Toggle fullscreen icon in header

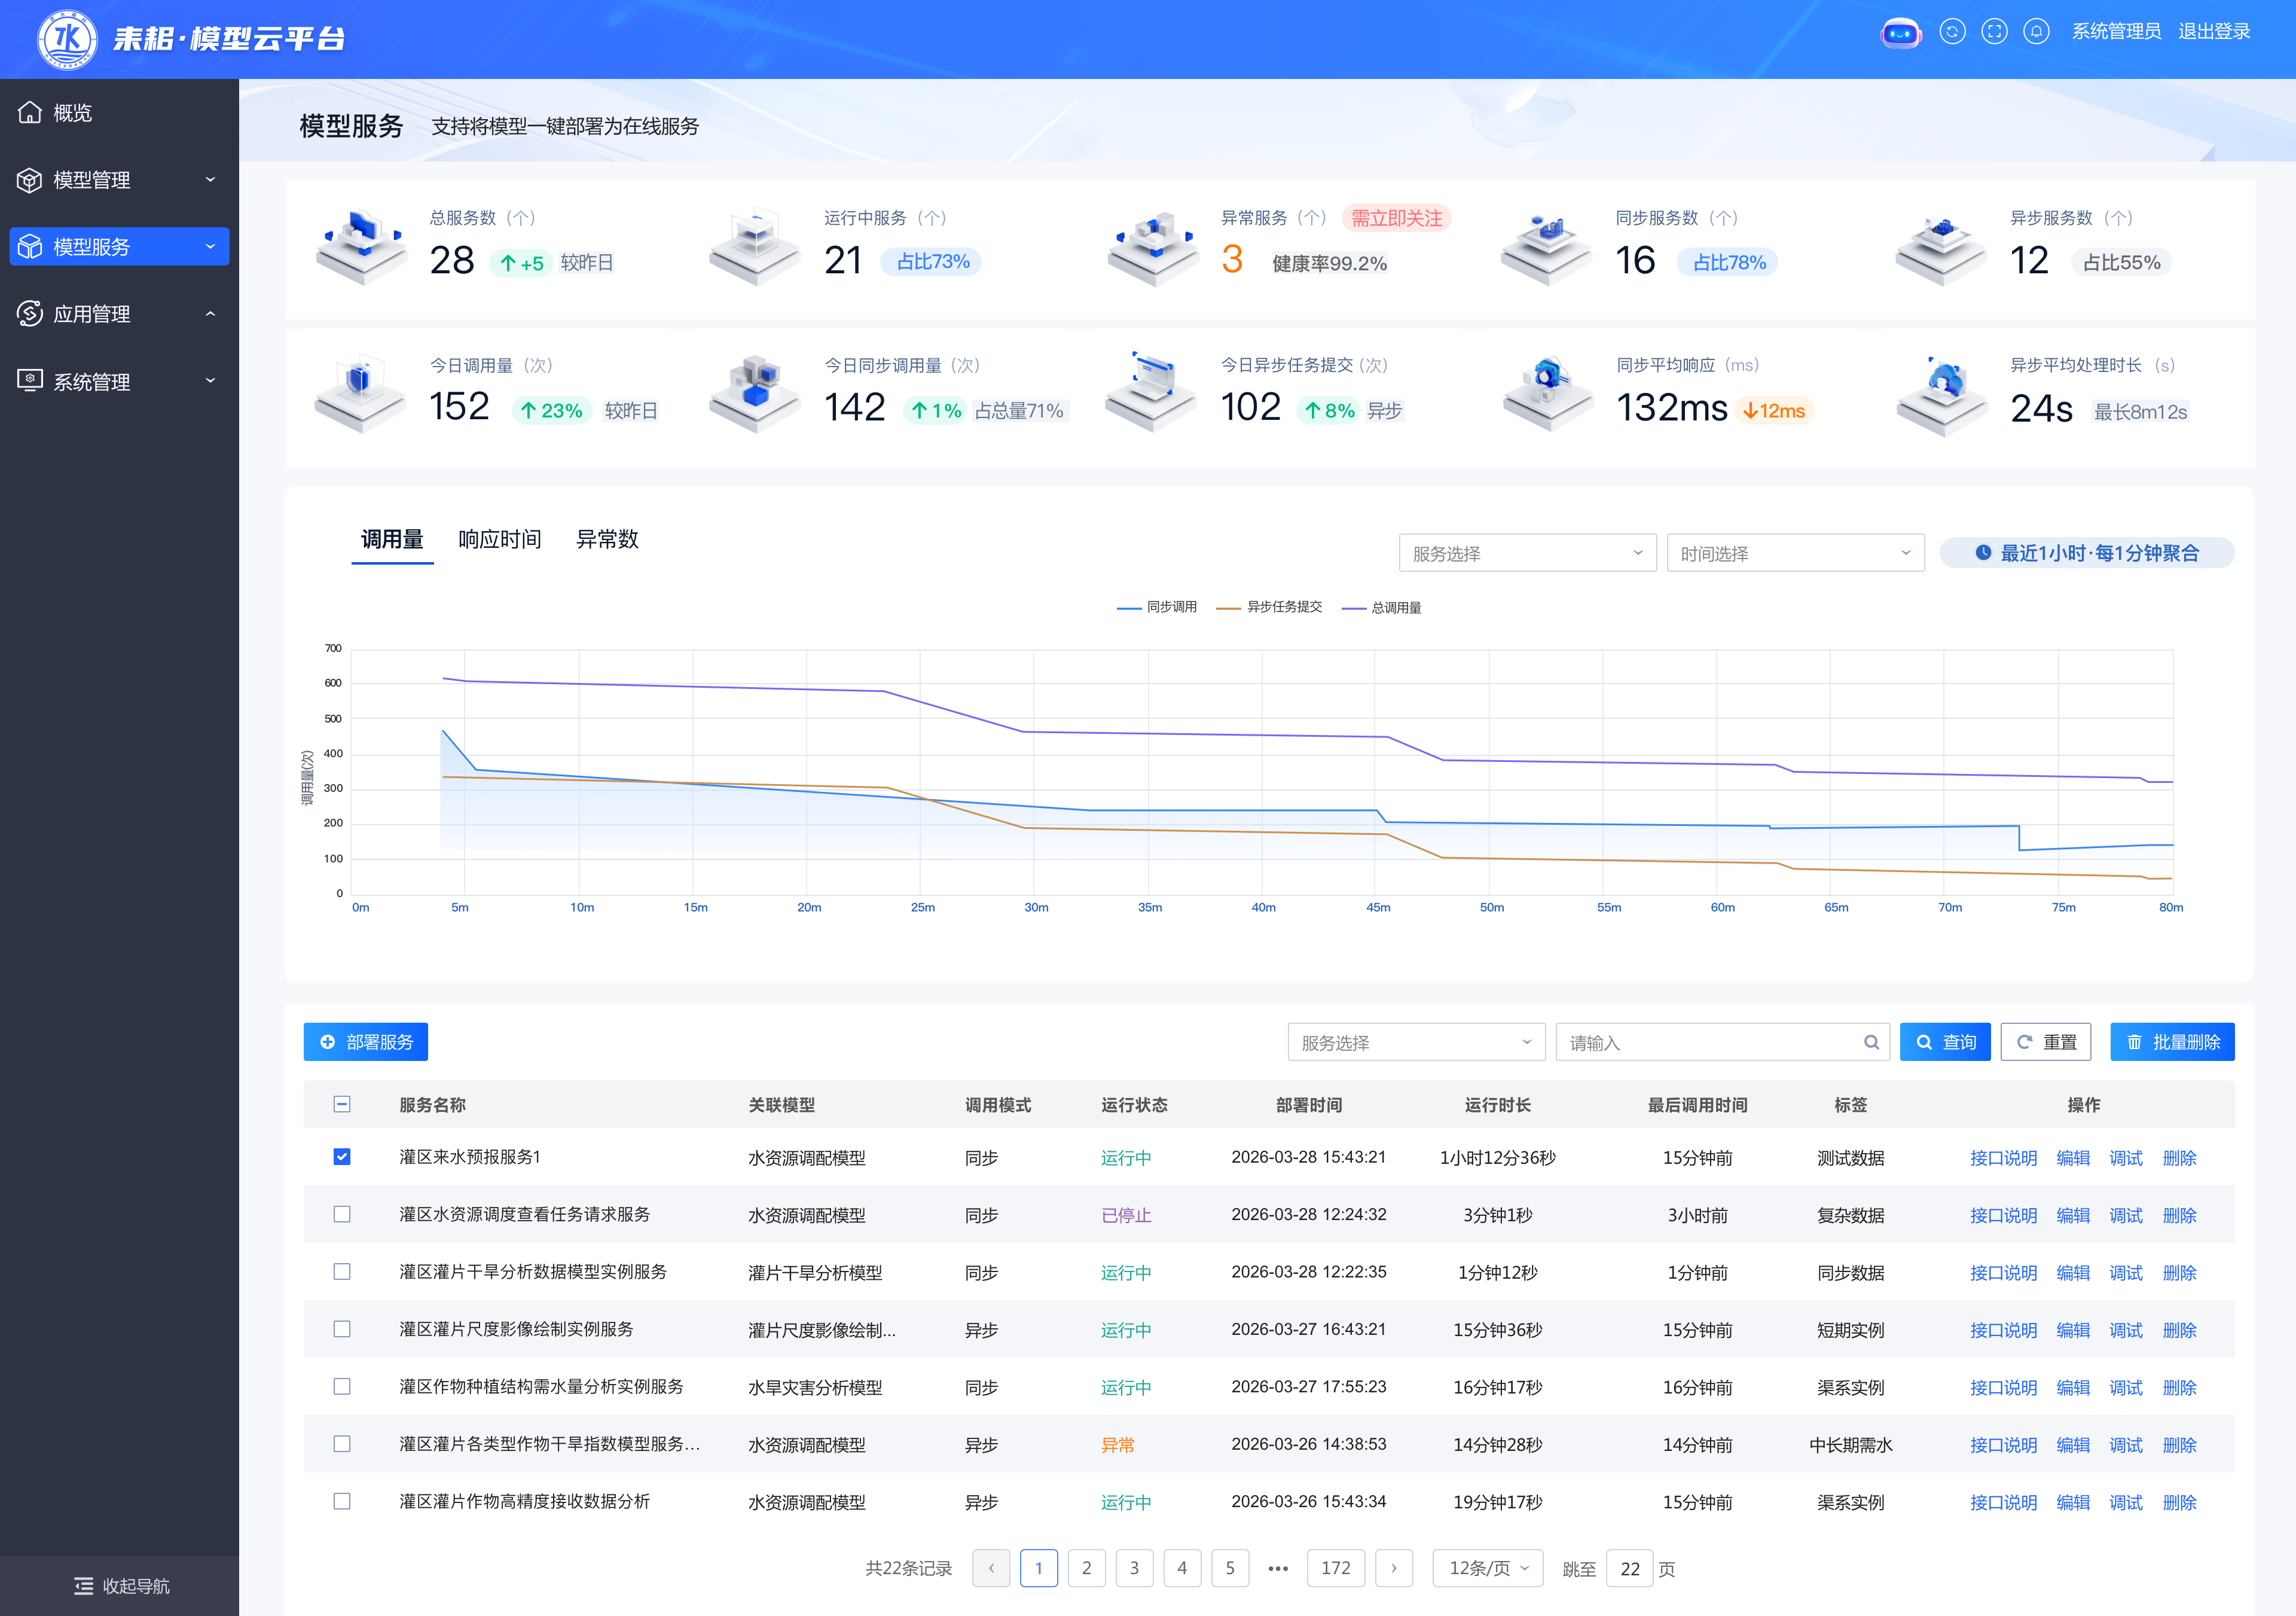(1994, 32)
